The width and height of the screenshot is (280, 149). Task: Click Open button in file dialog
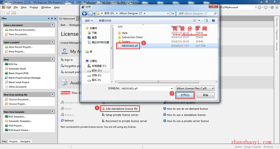(185, 95)
